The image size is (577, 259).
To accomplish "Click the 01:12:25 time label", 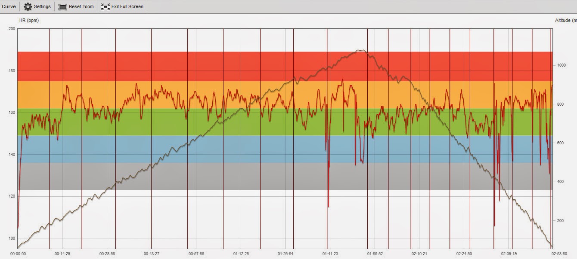I will coord(241,254).
